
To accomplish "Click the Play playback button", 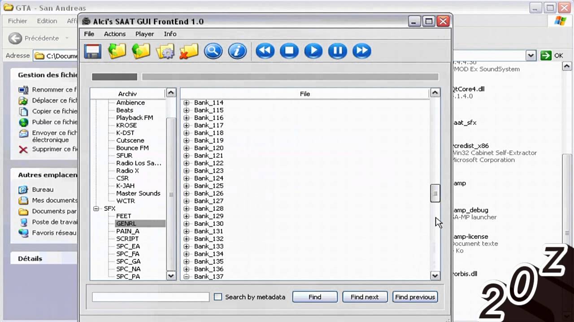I will (x=313, y=51).
